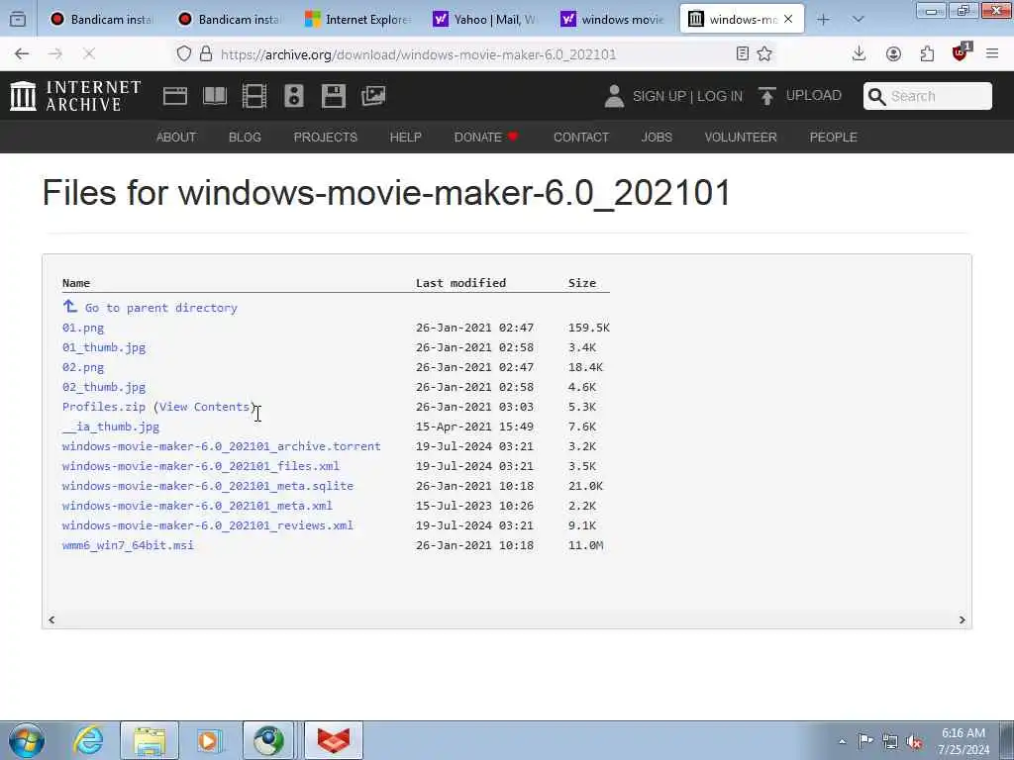1014x760 pixels.
Task: Open the Firefox account icon
Action: (893, 54)
